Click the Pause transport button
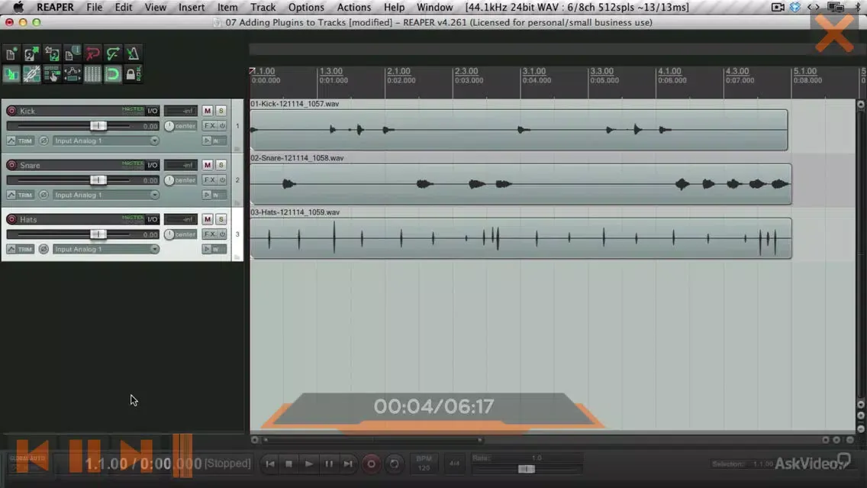 tap(328, 464)
